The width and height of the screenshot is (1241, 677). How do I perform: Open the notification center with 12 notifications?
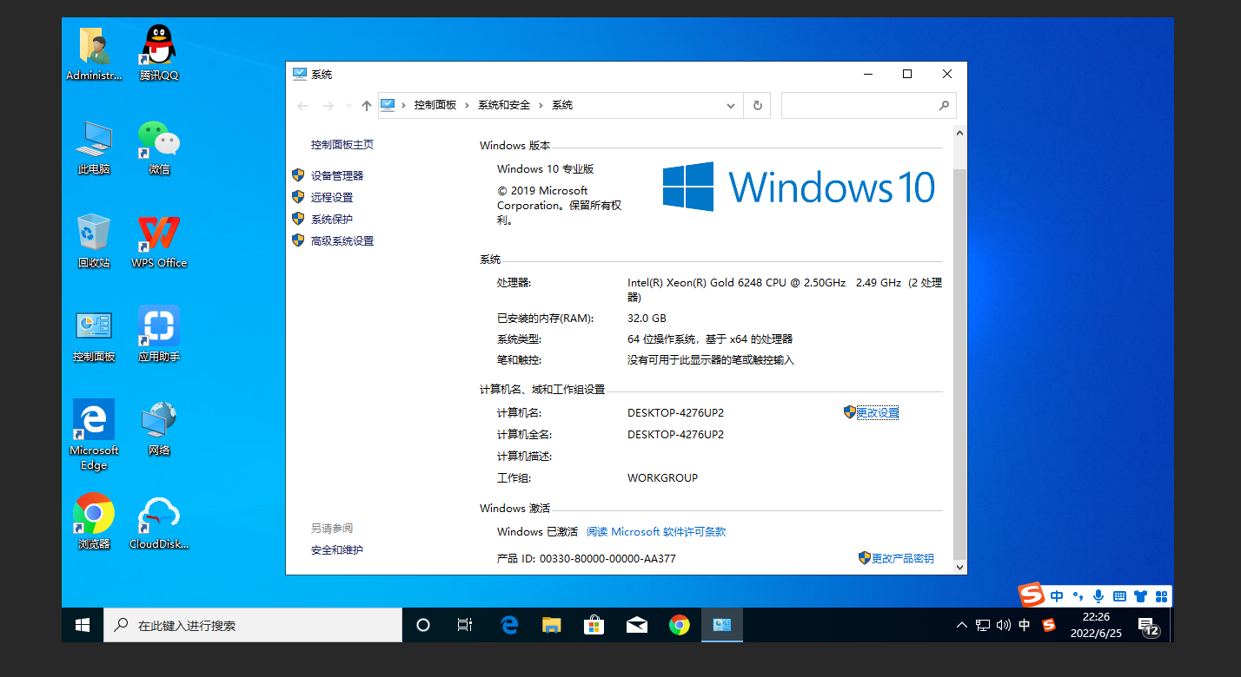click(x=1148, y=625)
